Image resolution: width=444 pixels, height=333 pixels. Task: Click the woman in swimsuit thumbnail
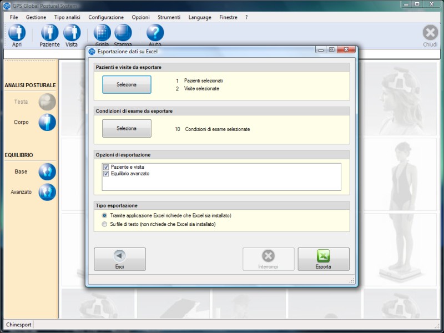point(400,174)
